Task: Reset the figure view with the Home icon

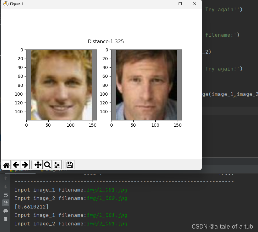Action: pos(6,165)
